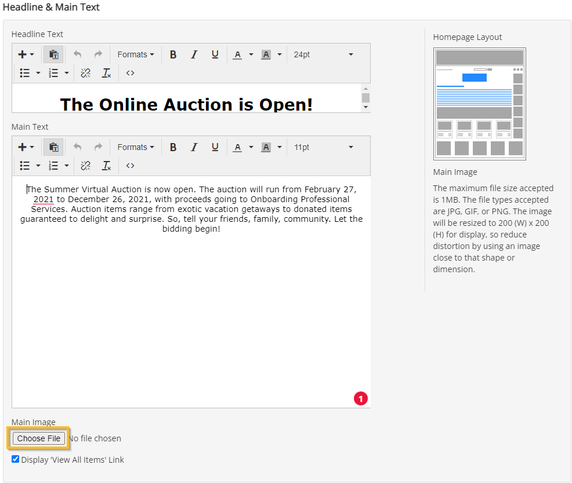Apply background color in Main Text toolbar

point(266,147)
